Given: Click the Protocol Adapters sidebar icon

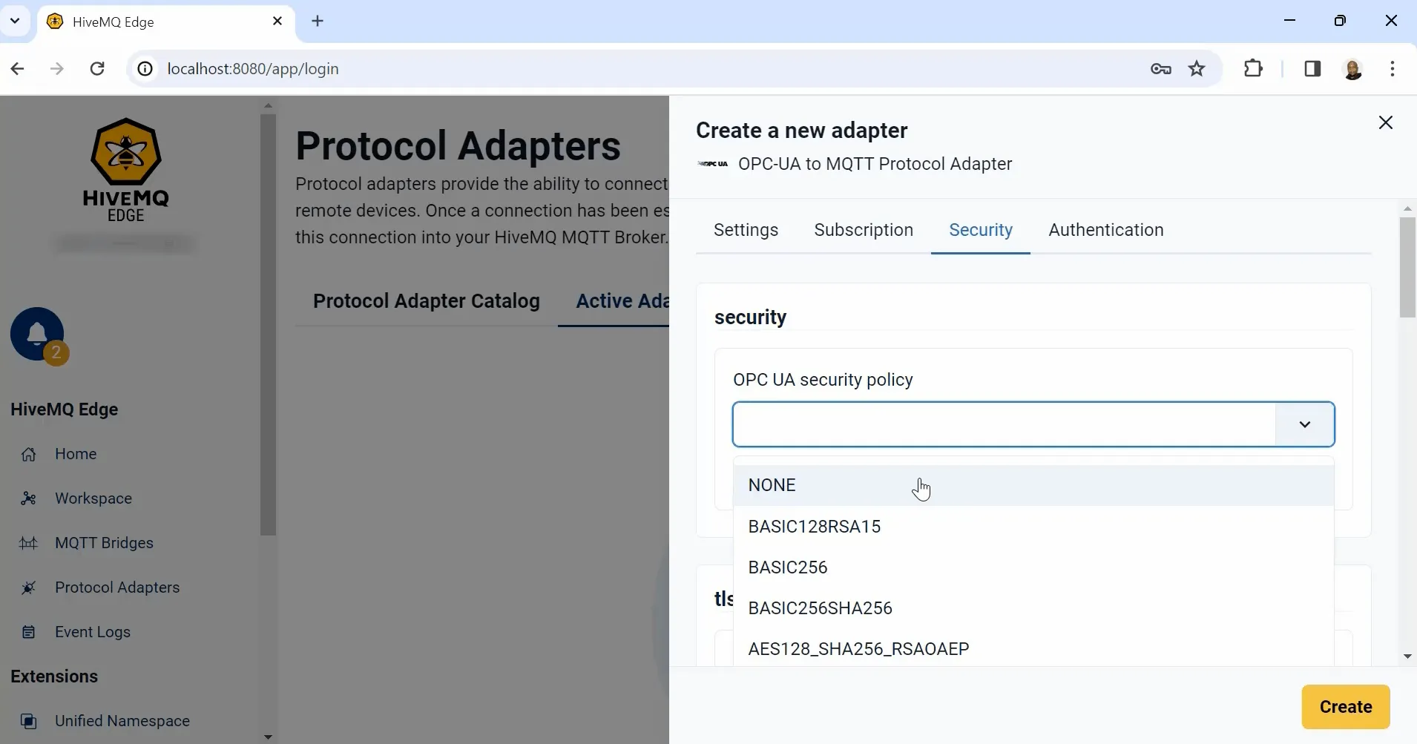Looking at the screenshot, I should pyautogui.click(x=28, y=587).
